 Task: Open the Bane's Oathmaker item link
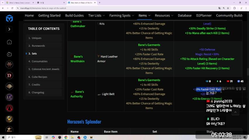(78, 24)
